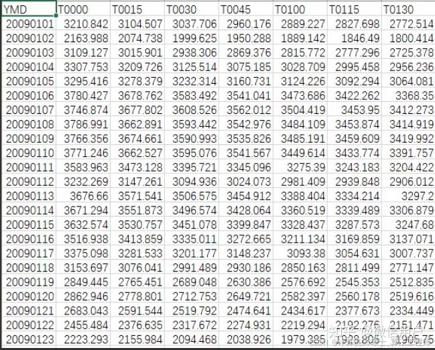The image size is (435, 350).
Task: Click the cell containing 3210.842
Action: (x=83, y=24)
